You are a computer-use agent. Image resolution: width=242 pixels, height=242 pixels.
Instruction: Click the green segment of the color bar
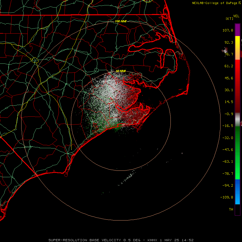237,153
